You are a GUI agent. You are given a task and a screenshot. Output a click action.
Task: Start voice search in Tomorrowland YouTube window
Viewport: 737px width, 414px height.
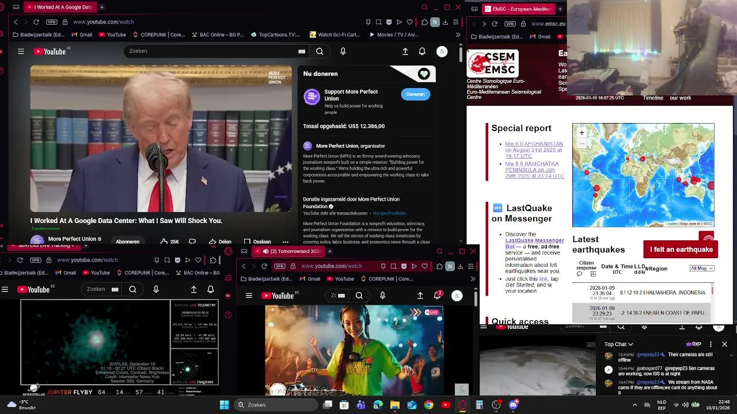382,296
